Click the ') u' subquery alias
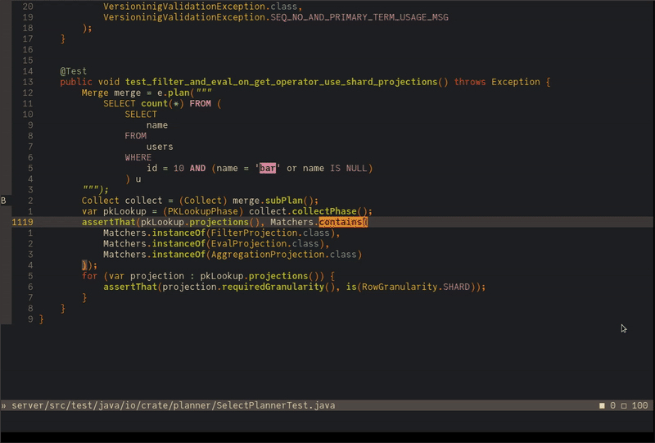 (x=133, y=179)
